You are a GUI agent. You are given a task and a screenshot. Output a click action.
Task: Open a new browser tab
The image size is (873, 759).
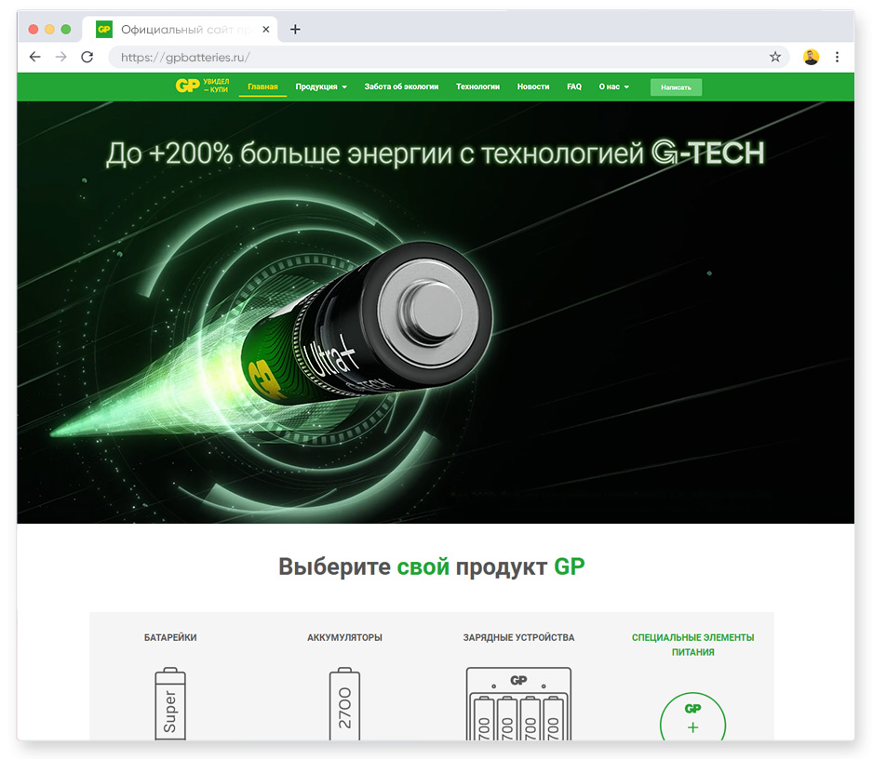[x=295, y=30]
